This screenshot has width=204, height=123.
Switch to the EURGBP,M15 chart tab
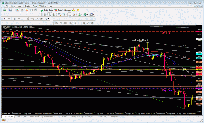coord(35,117)
